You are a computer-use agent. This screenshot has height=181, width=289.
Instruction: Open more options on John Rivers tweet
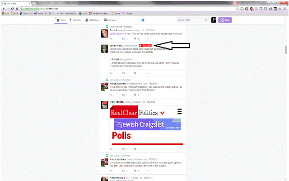click(x=147, y=73)
